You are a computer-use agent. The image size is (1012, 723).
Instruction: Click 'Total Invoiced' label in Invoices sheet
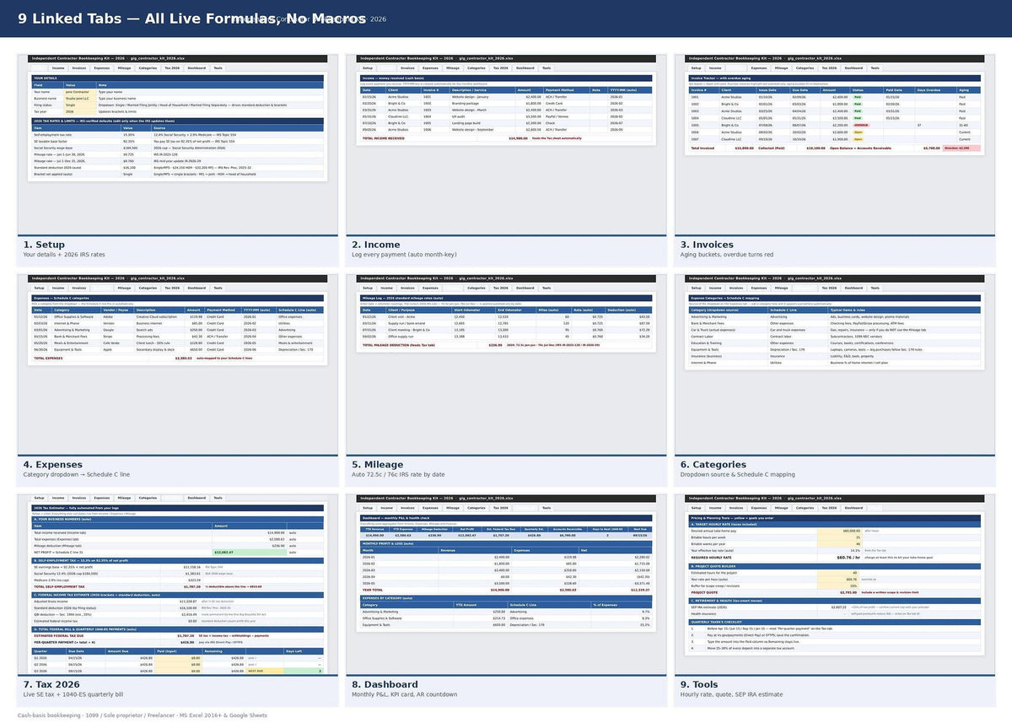[702, 148]
